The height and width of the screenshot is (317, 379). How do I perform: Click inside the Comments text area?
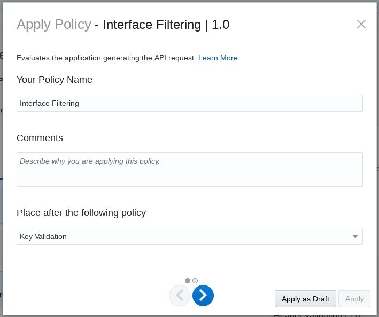189,169
